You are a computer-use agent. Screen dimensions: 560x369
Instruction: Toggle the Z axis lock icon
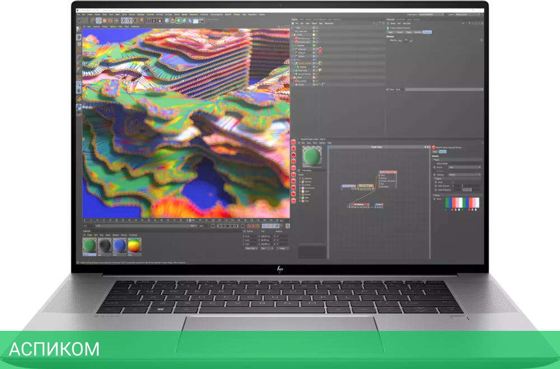(134, 20)
